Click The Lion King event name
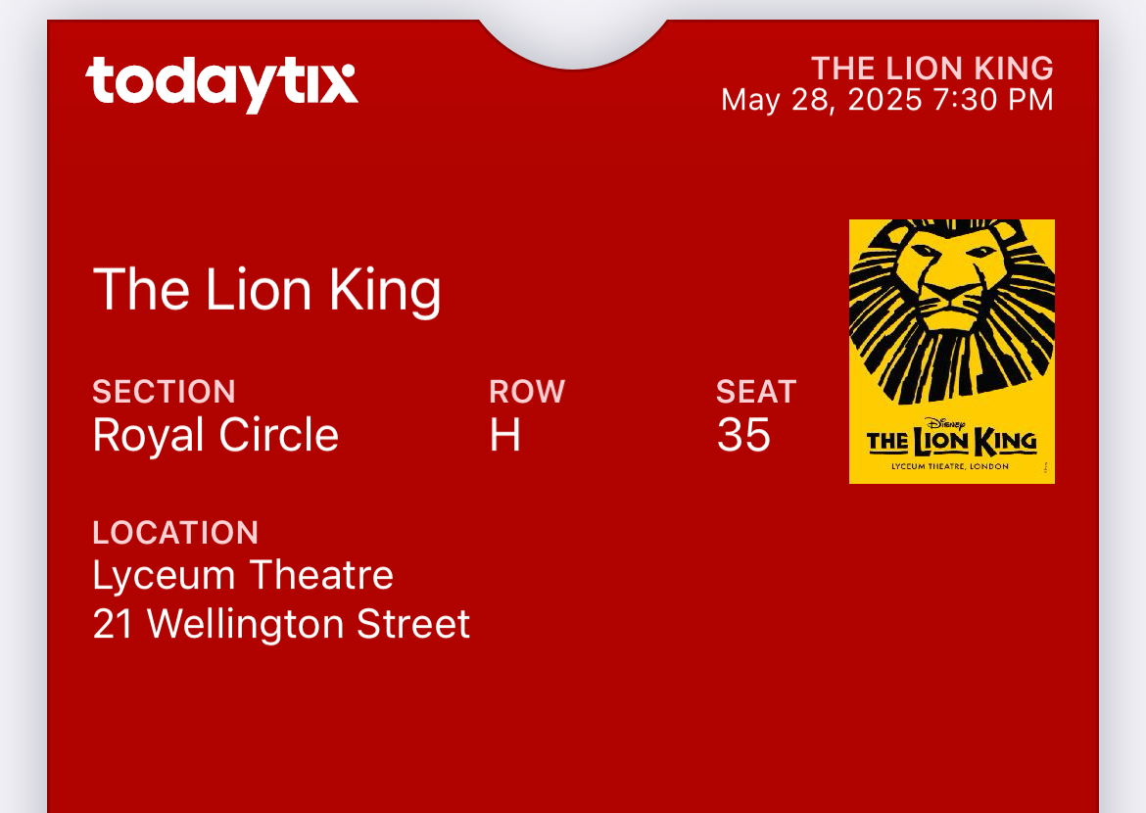This screenshot has height=813, width=1146. (266, 290)
